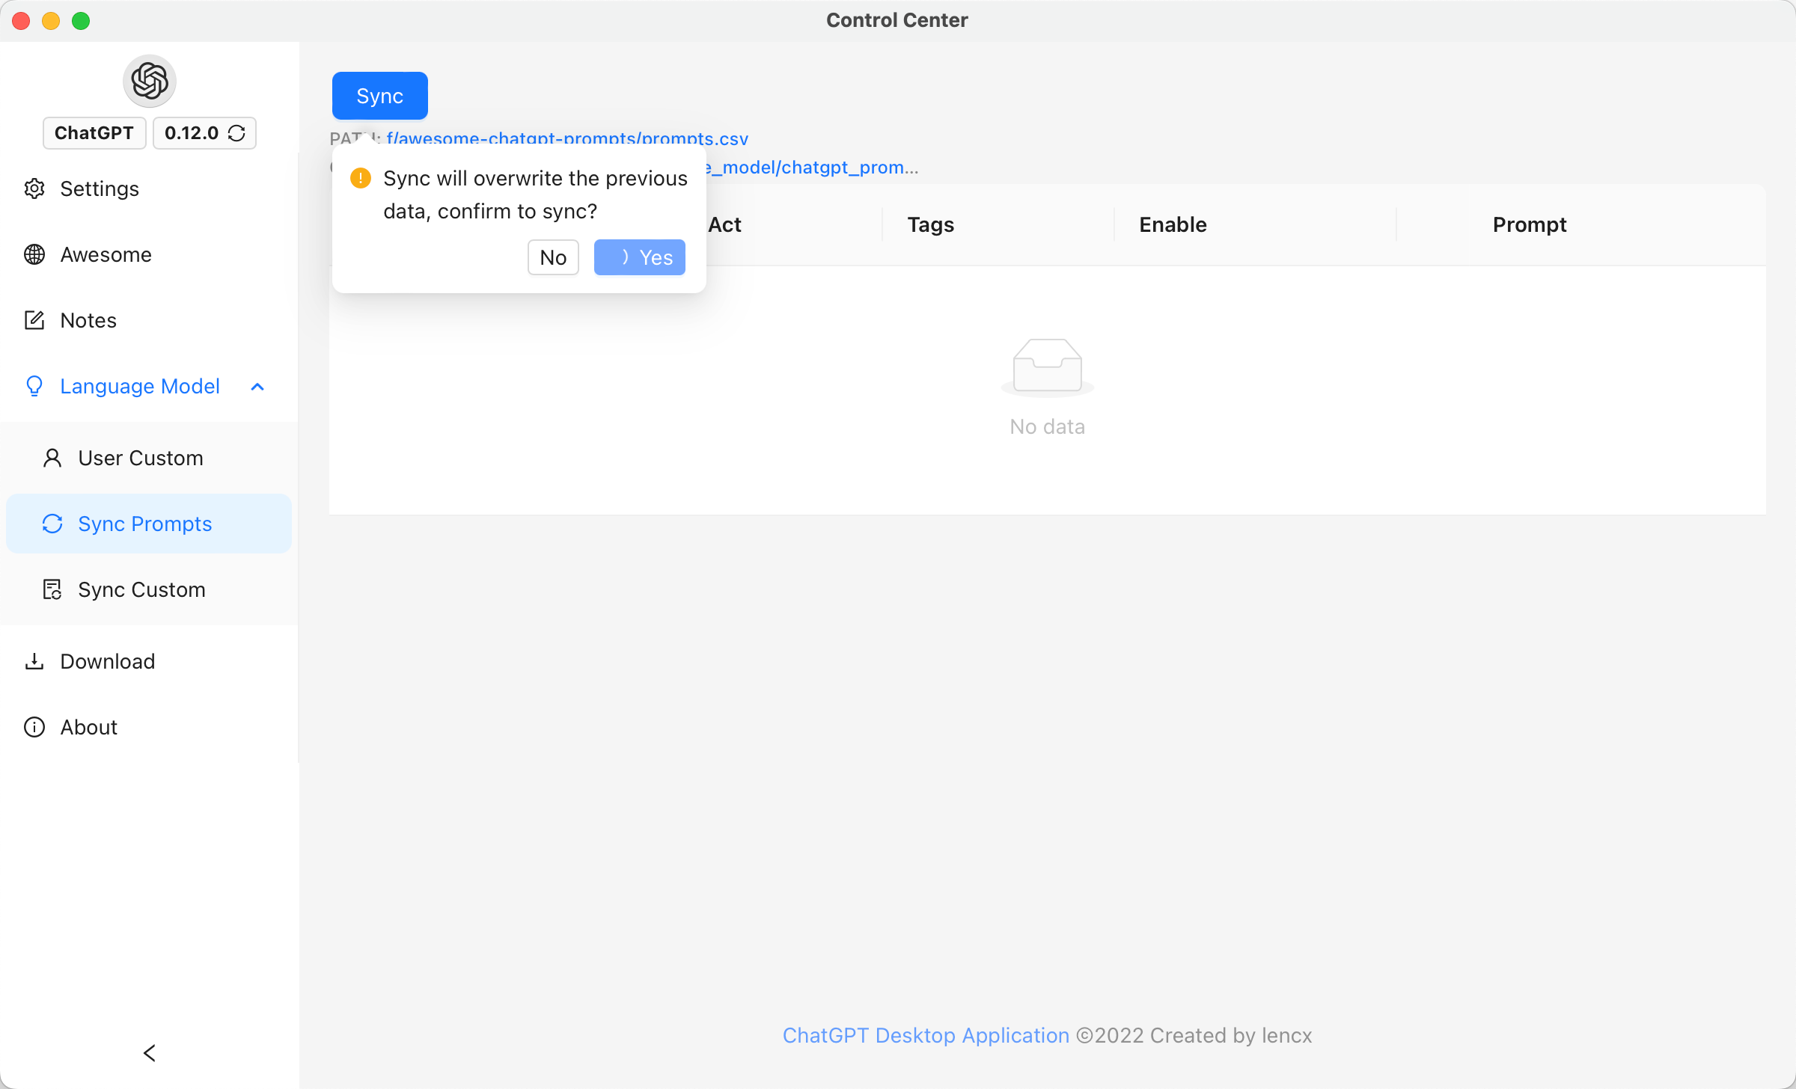Click the Settings gear icon

click(34, 188)
